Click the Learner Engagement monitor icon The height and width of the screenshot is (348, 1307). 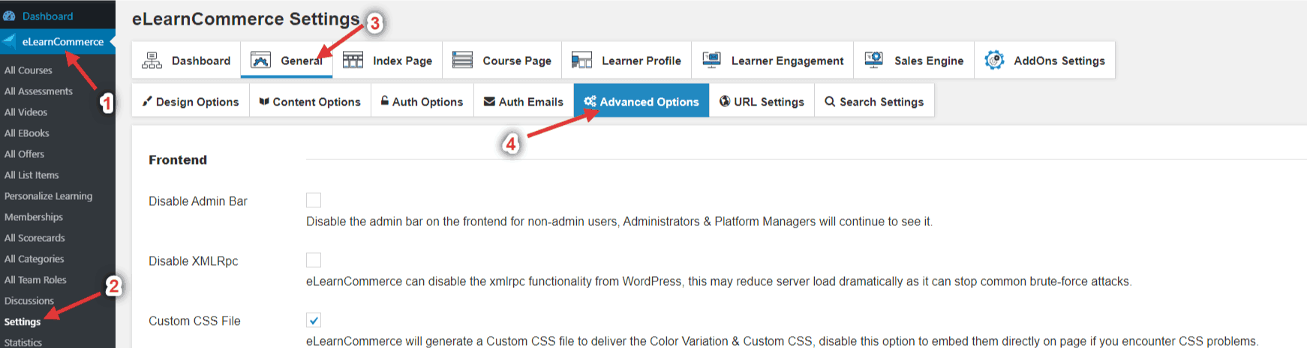tap(711, 60)
